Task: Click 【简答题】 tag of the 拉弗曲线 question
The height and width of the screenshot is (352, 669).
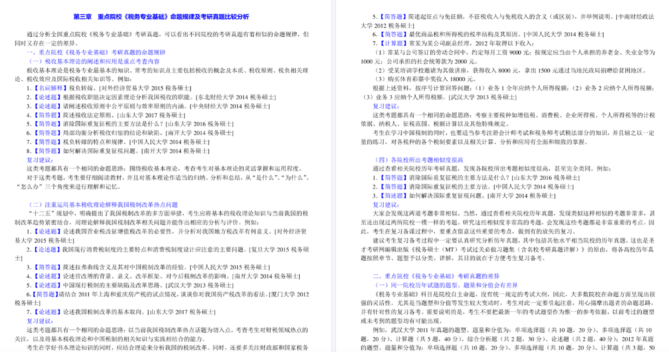Action: 47,267
